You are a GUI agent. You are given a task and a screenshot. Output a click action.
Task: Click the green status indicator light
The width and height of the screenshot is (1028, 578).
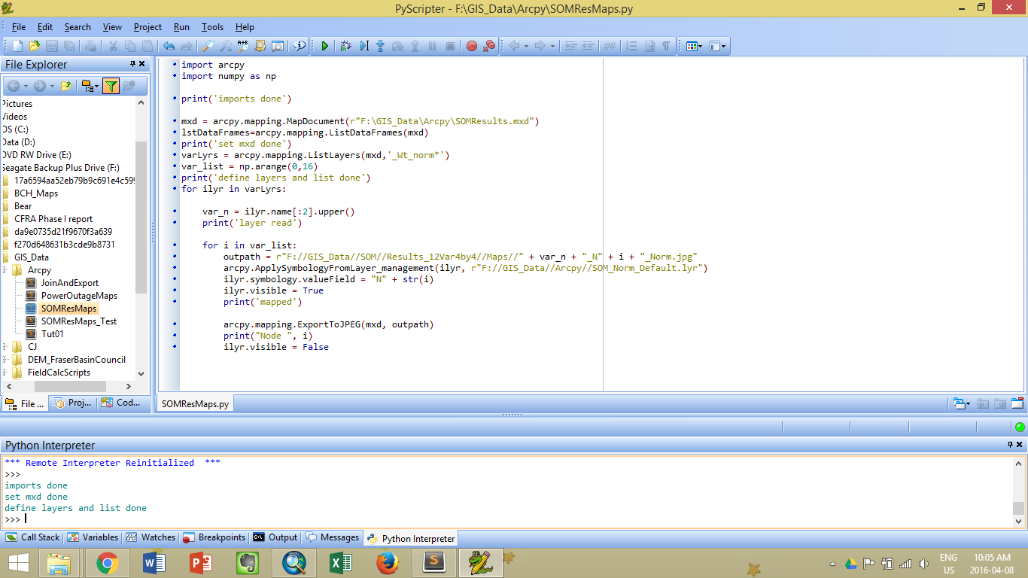(1020, 427)
